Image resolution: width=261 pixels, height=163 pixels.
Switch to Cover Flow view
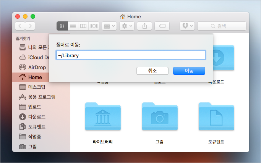[94, 26]
